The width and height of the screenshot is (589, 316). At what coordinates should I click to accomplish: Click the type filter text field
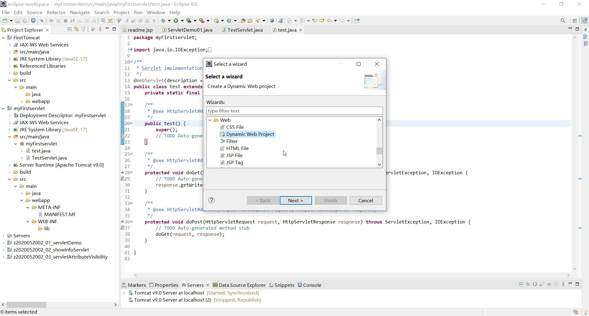294,111
